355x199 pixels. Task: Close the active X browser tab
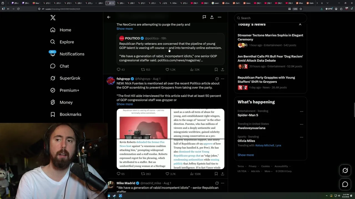click(x=113, y=3)
